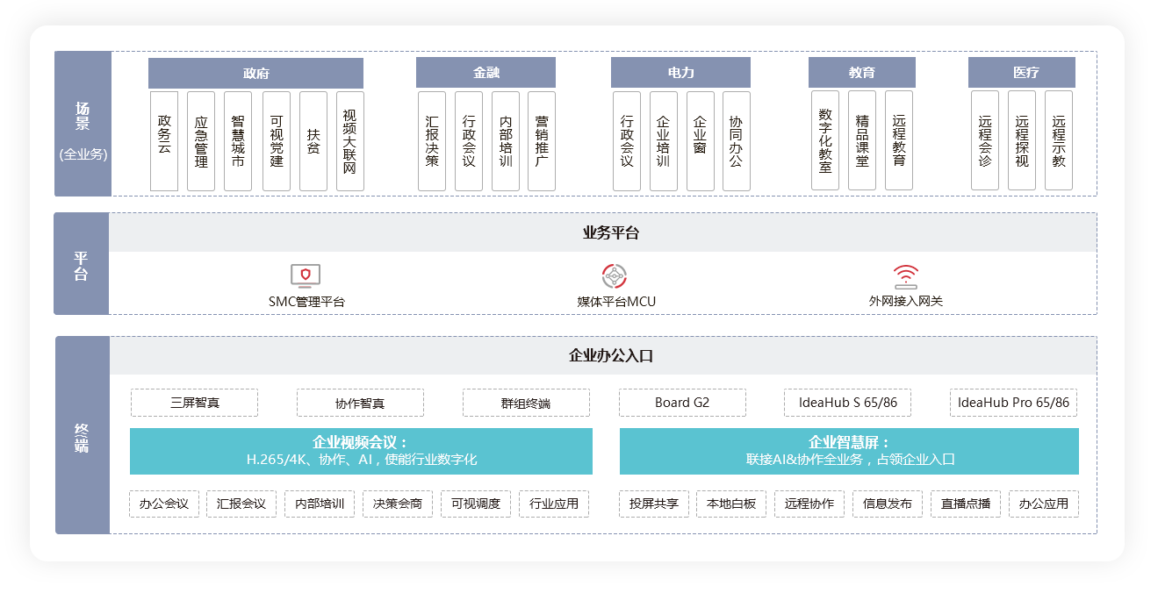Click the 媒体平台MCU icon
Viewport: 1158px width, 593px height.
pos(615,276)
